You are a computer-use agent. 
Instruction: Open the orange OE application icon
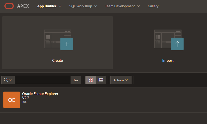tap(12, 100)
